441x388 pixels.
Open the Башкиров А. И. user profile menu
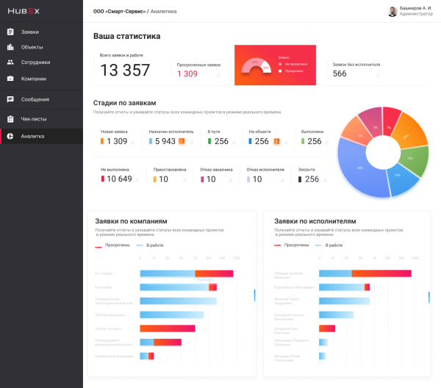[410, 11]
